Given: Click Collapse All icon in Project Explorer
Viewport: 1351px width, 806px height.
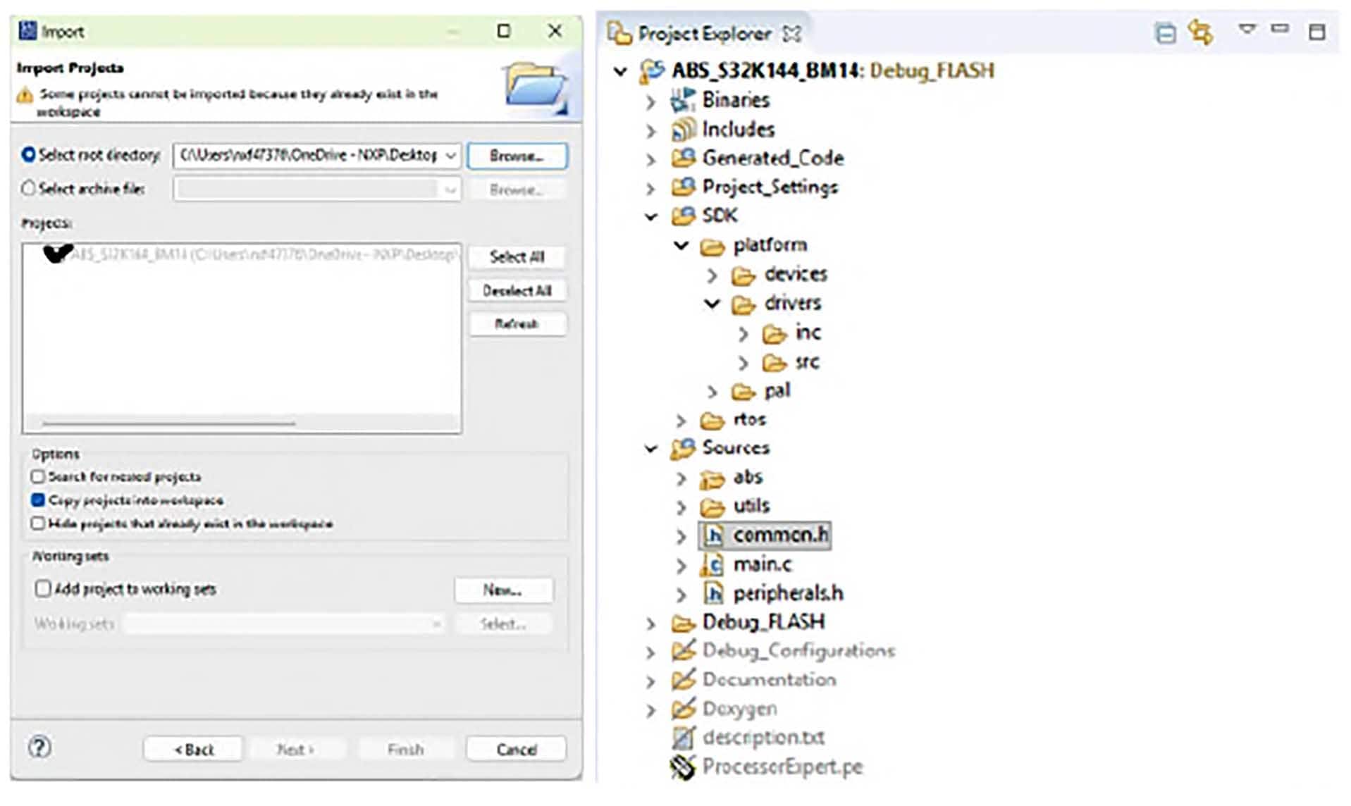Looking at the screenshot, I should click(x=1165, y=32).
